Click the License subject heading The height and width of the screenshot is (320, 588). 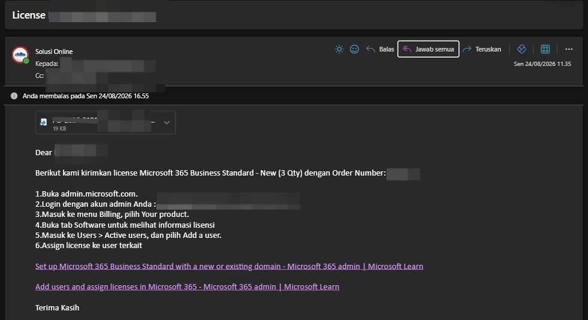[29, 15]
